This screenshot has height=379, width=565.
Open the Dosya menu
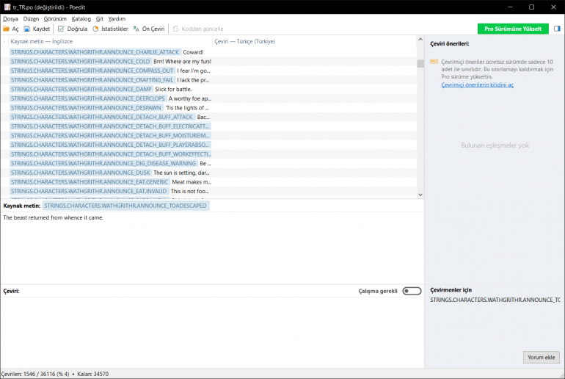10,18
